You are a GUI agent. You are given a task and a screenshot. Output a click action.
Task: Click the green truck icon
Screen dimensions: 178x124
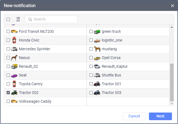coord(97,31)
